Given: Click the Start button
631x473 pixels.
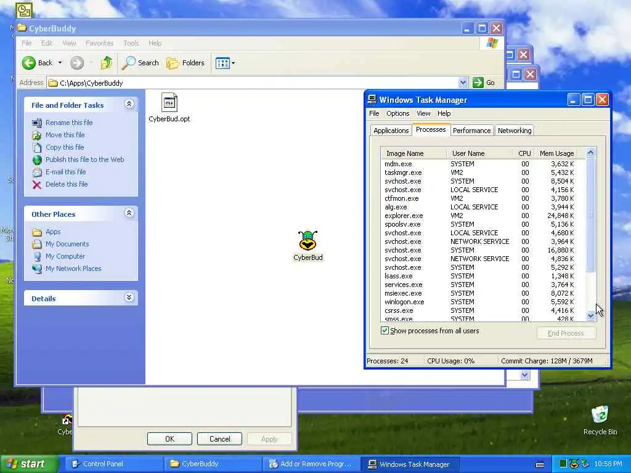Looking at the screenshot, I should pyautogui.click(x=29, y=464).
